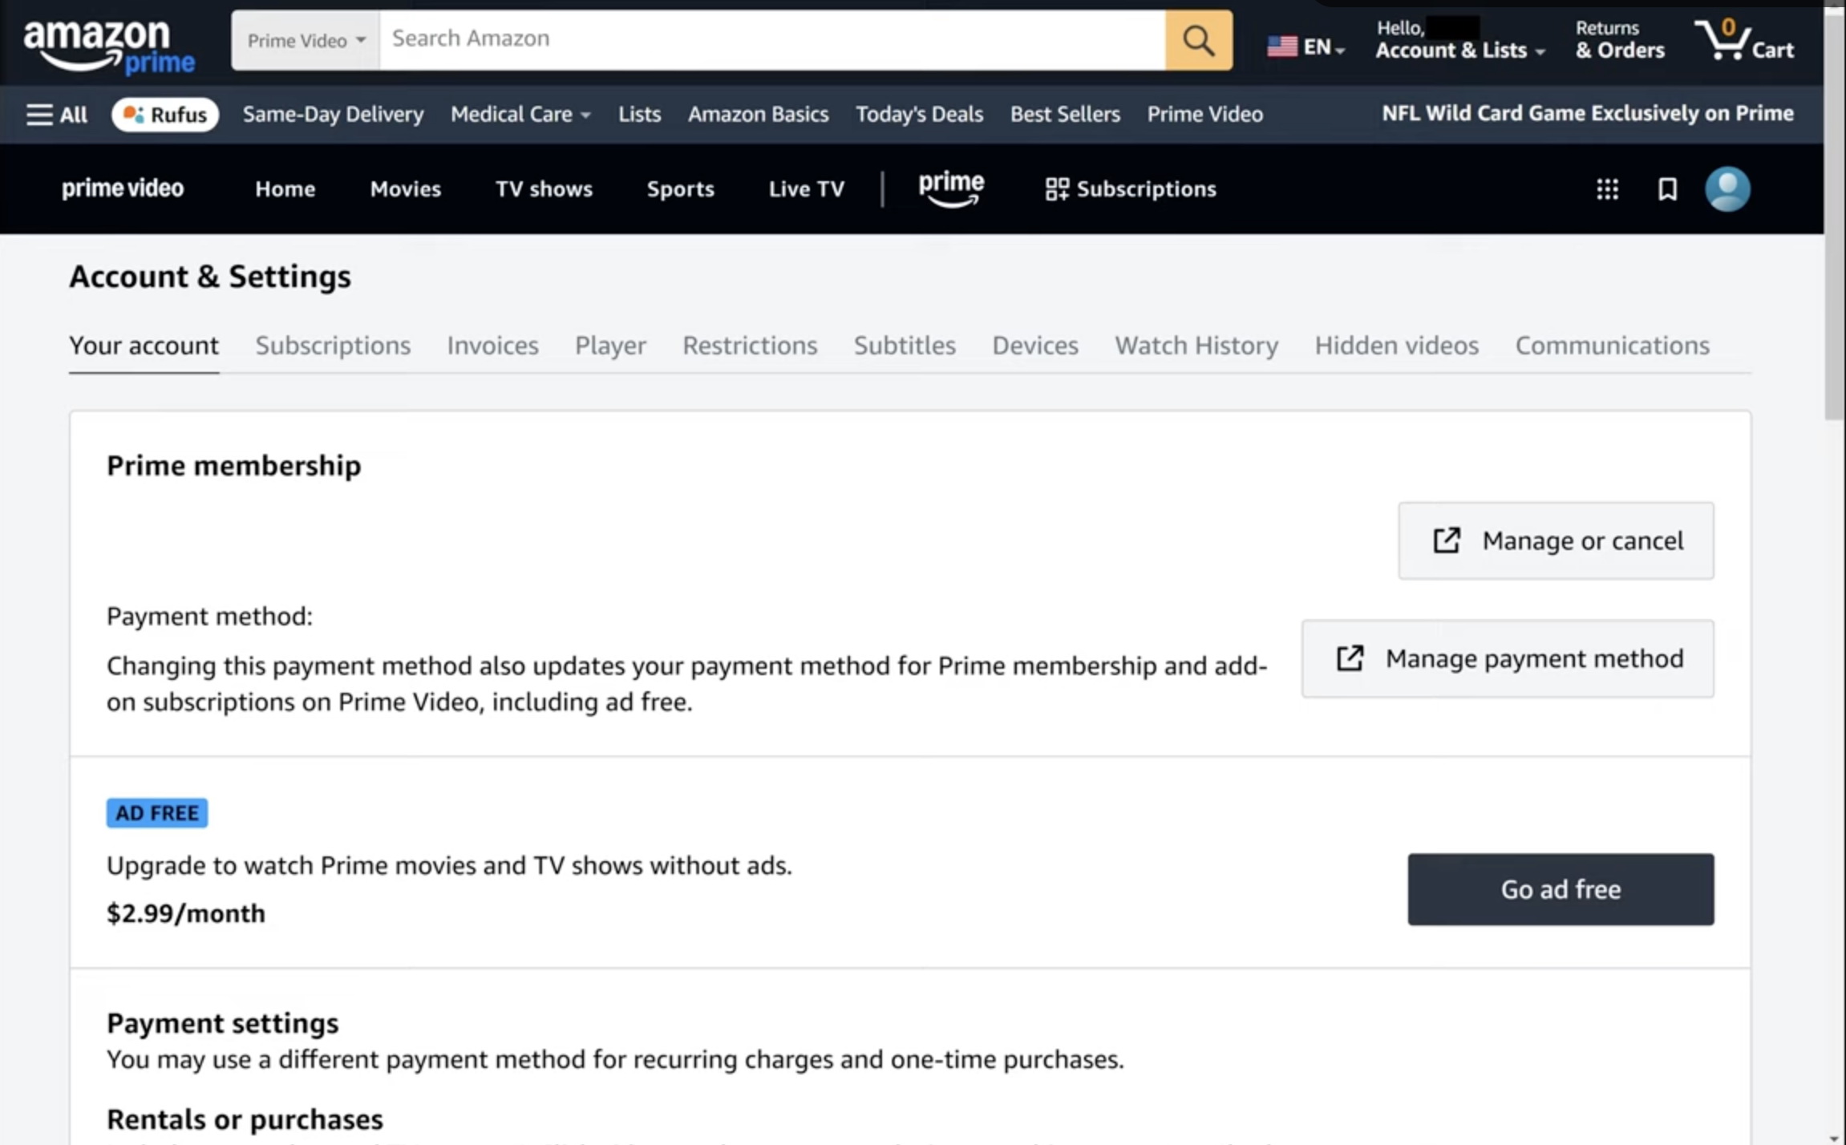Screen dimensions: 1846x1145
Task: Expand the Account & Lists menu
Action: 1459,40
